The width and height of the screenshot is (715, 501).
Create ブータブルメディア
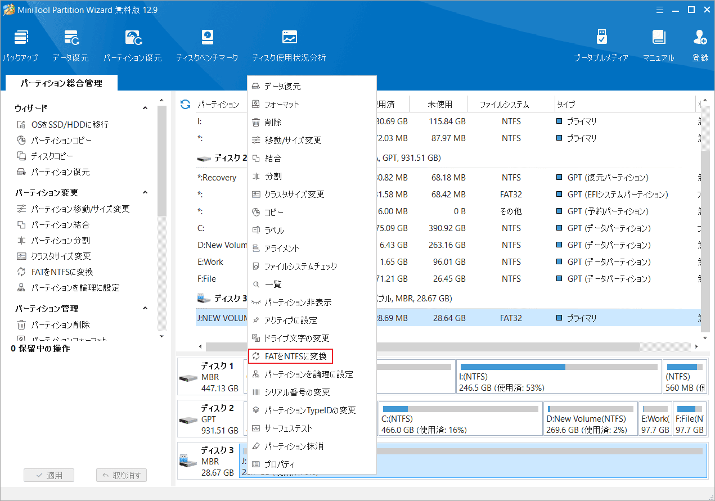(601, 46)
